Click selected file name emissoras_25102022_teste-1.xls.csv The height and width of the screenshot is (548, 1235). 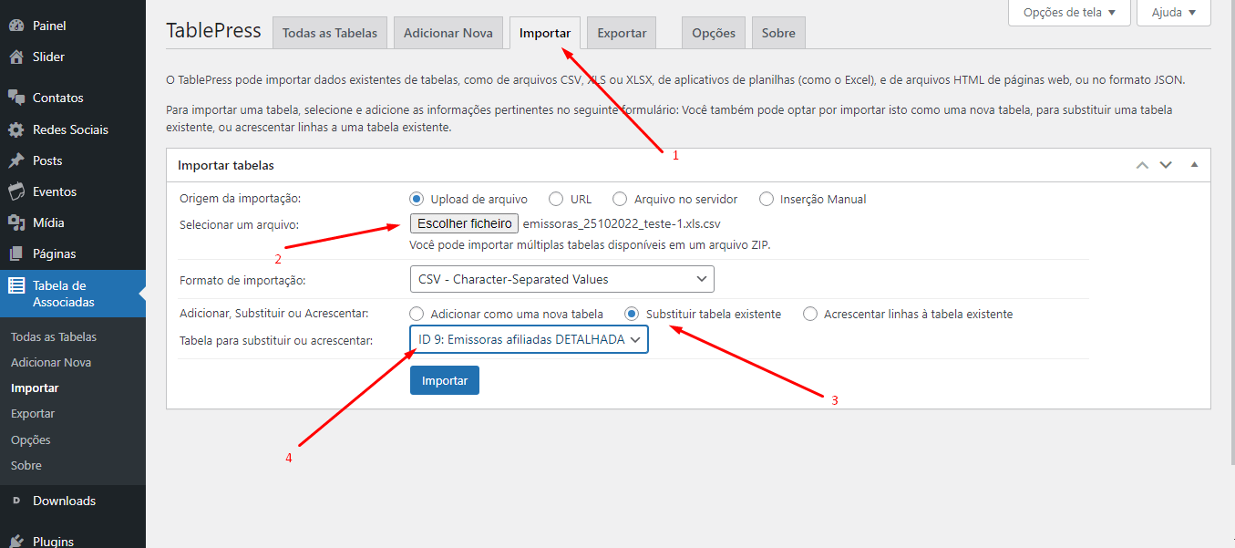tap(622, 223)
